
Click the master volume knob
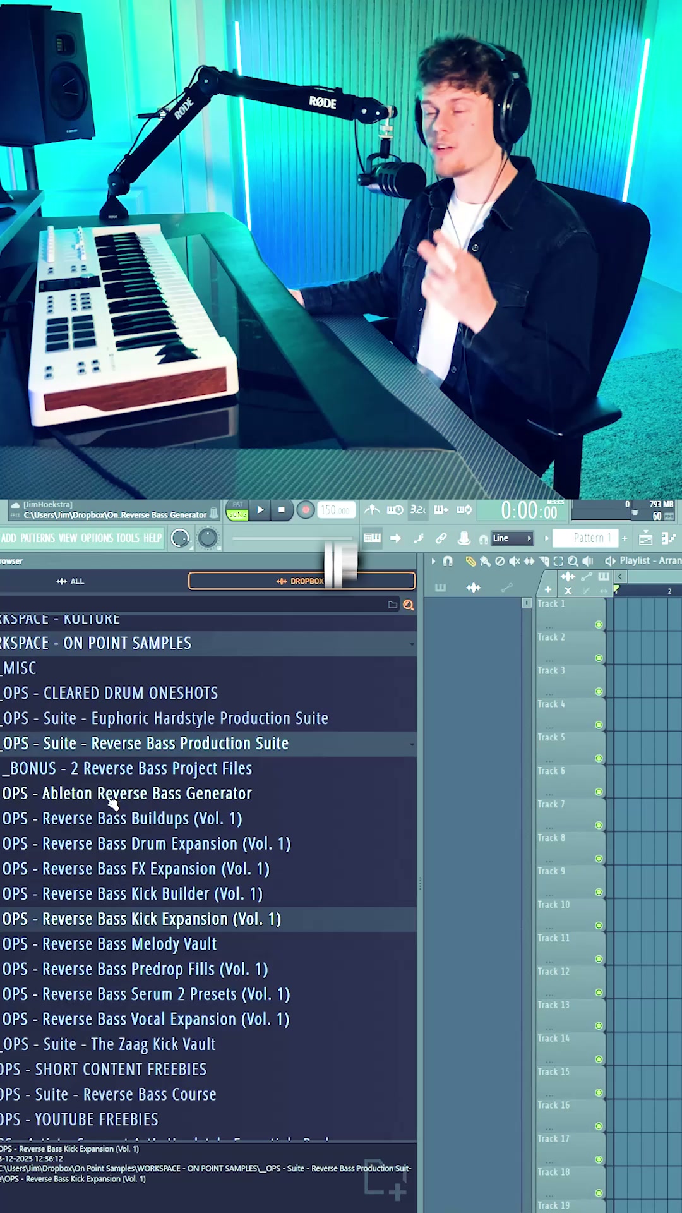pyautogui.click(x=180, y=538)
